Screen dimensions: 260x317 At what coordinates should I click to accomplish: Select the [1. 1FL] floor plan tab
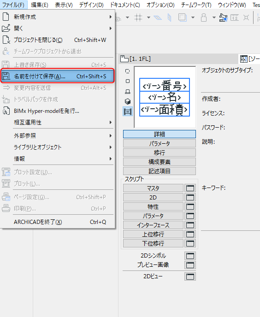[x=136, y=59]
